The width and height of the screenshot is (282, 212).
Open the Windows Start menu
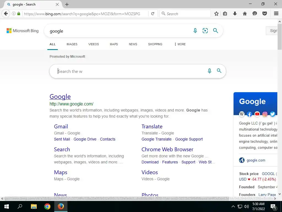(7, 206)
